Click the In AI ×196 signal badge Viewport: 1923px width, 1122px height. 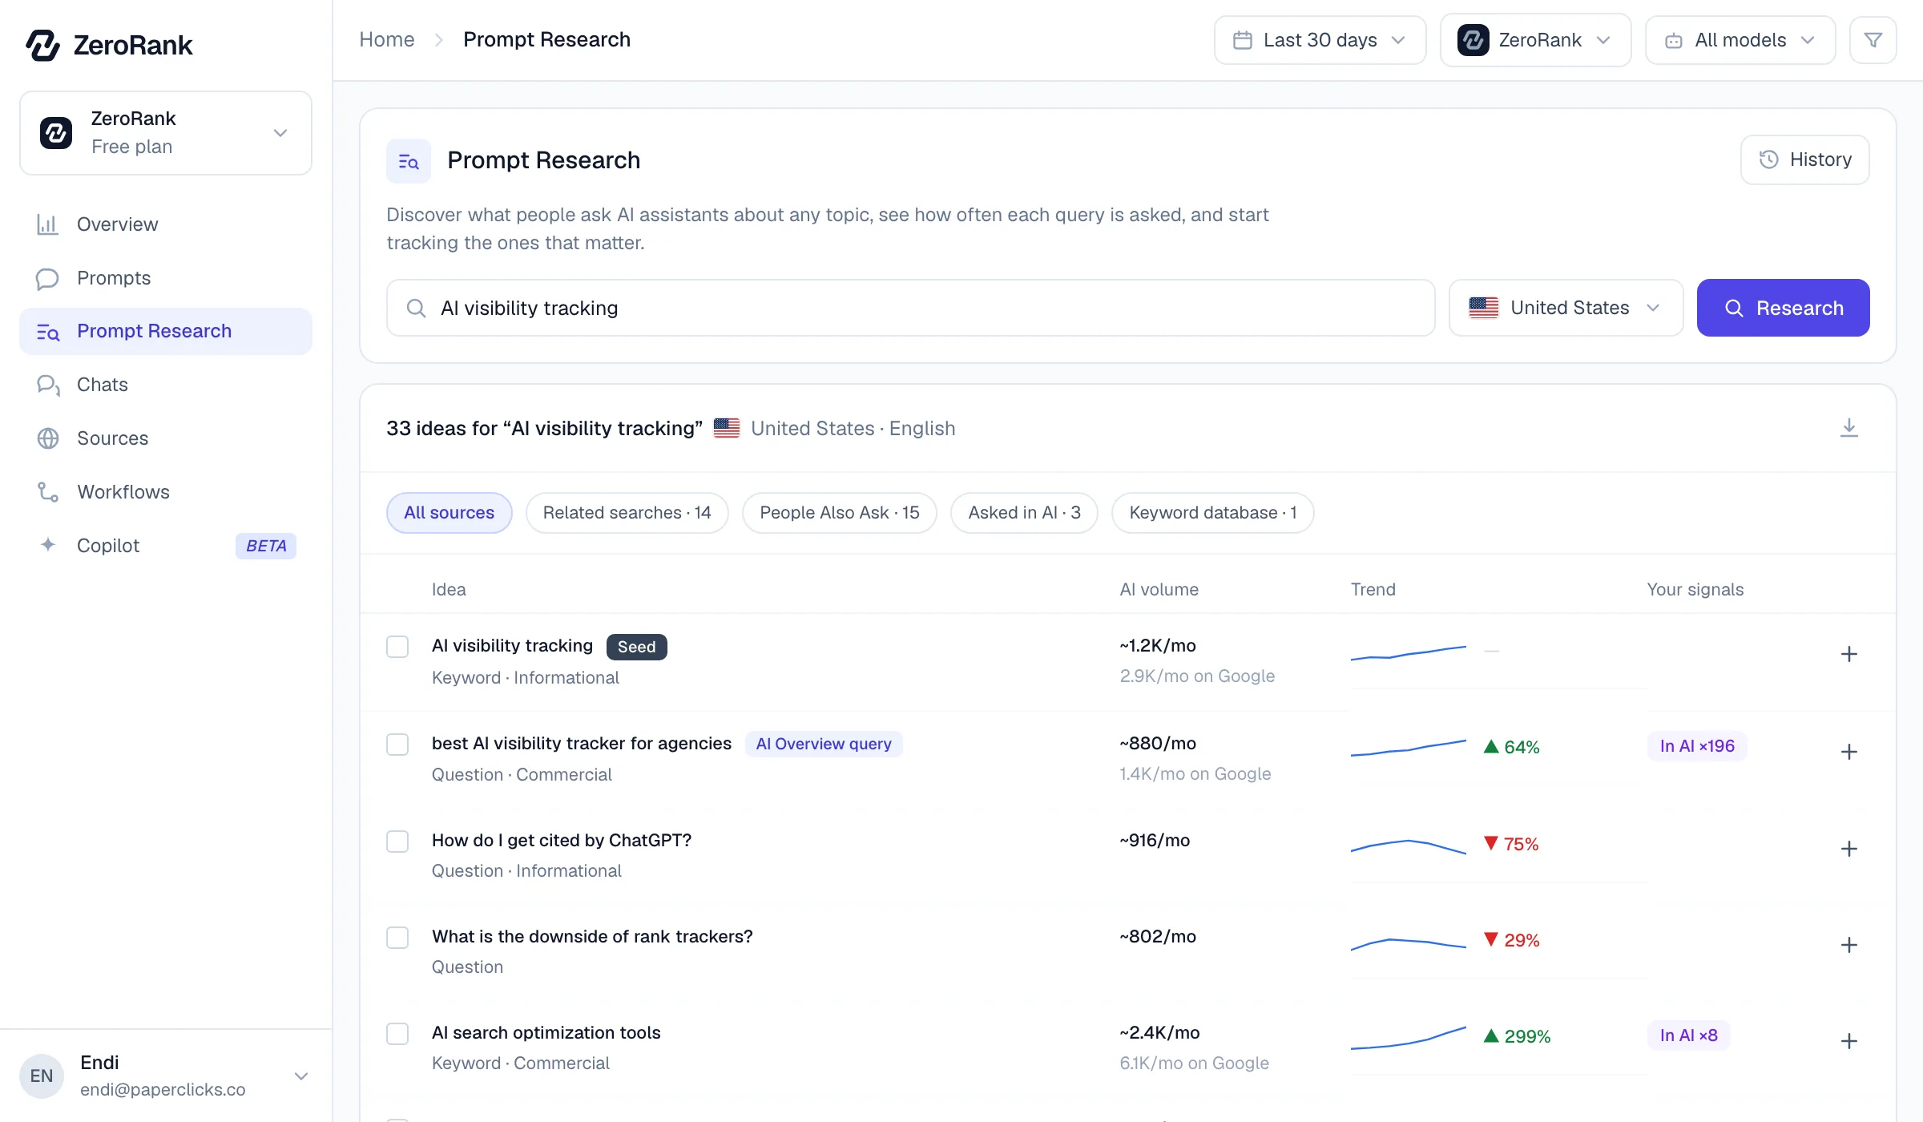pyautogui.click(x=1697, y=746)
